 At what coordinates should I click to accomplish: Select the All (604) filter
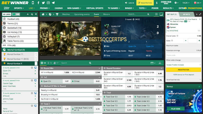pos(7,14)
